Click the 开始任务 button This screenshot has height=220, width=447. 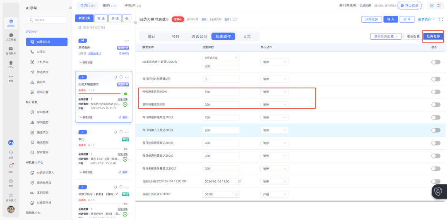371,19
